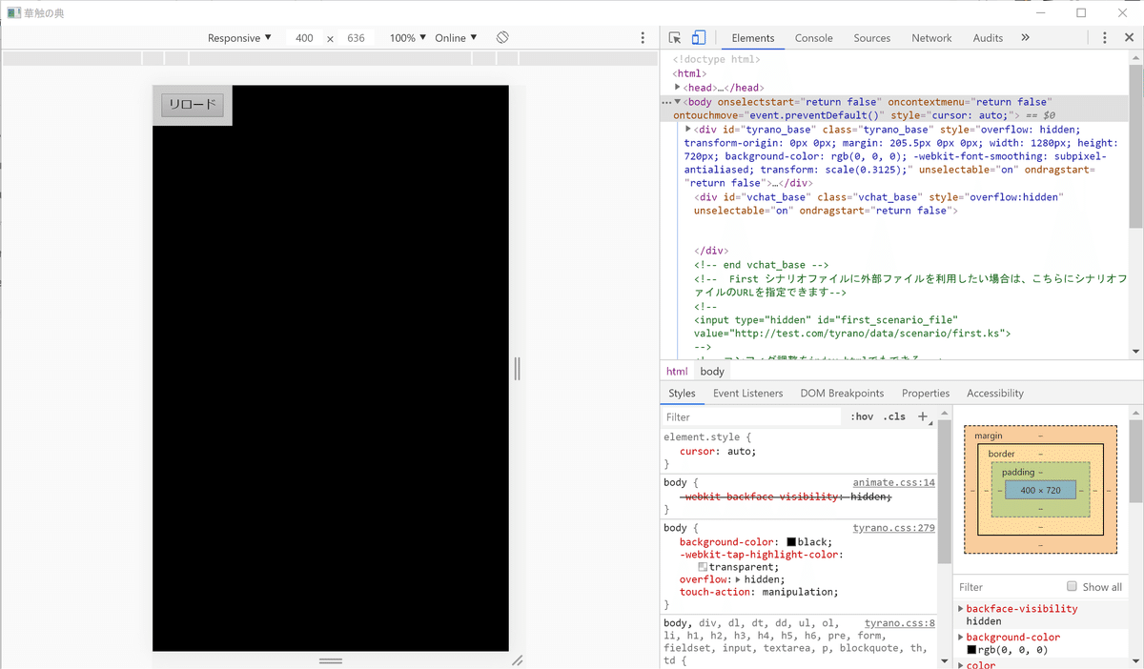Open the tyrano.css:8 source link
Viewport: 1144px width, 669px height.
coord(900,622)
